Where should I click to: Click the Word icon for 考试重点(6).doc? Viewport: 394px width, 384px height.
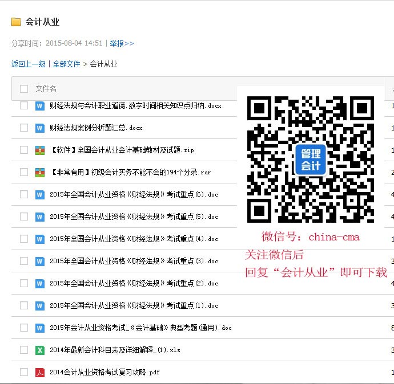[x=40, y=194]
